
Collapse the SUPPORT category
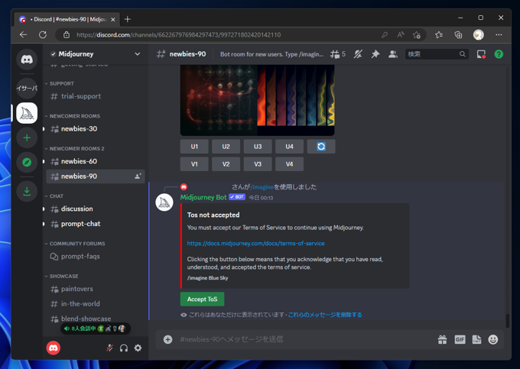point(62,84)
